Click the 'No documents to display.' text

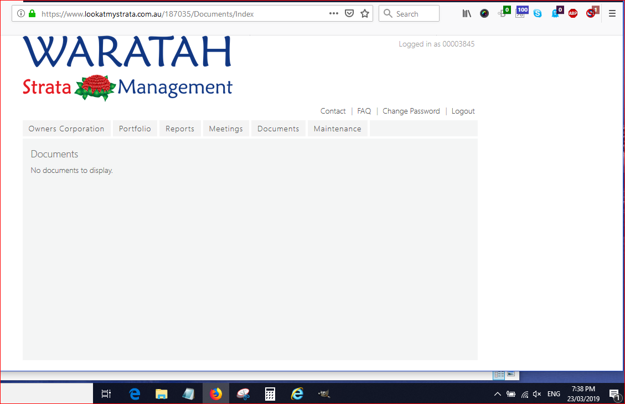72,171
